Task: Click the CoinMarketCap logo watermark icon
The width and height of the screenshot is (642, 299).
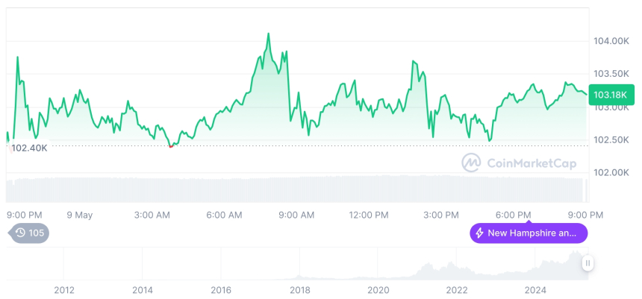Action: (471, 163)
